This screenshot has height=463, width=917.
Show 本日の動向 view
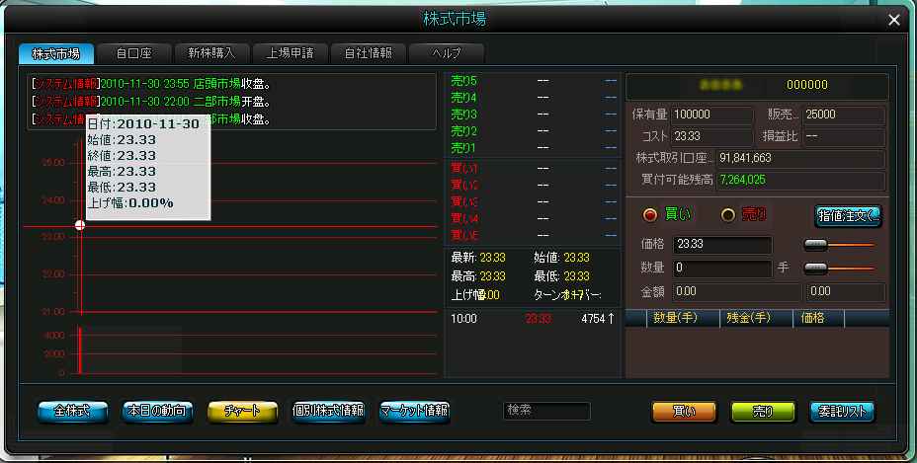tap(157, 412)
